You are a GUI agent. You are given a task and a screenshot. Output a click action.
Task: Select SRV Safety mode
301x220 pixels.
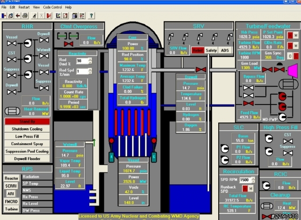[211, 50]
